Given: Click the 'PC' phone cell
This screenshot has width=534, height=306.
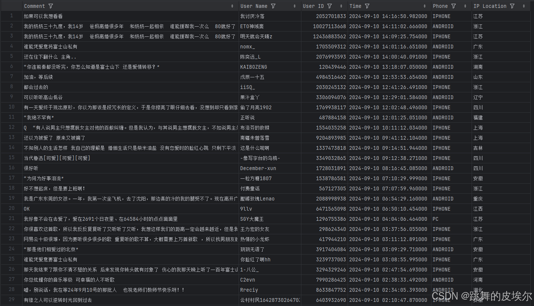Looking at the screenshot, I should 451,219.
